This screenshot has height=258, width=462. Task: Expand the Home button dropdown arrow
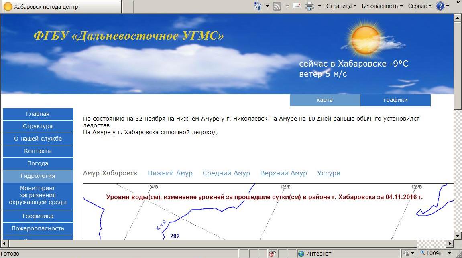267,6
